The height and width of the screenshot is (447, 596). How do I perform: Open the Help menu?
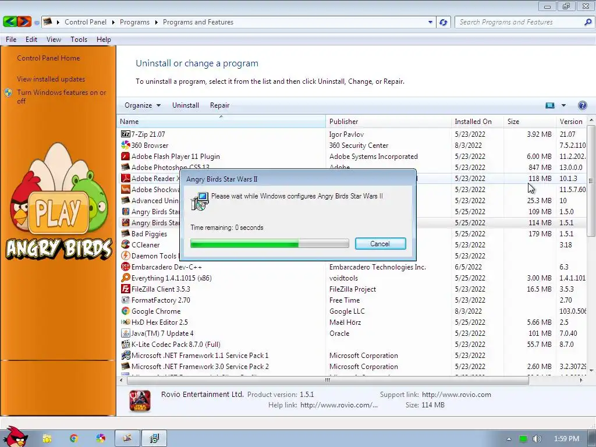(x=104, y=40)
